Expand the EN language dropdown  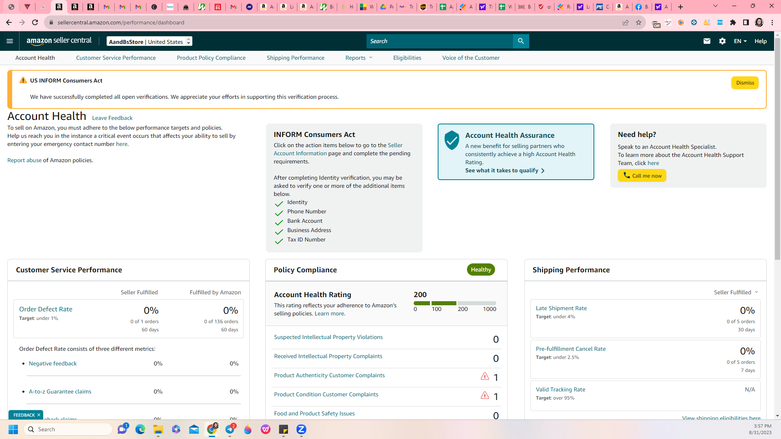tap(740, 41)
